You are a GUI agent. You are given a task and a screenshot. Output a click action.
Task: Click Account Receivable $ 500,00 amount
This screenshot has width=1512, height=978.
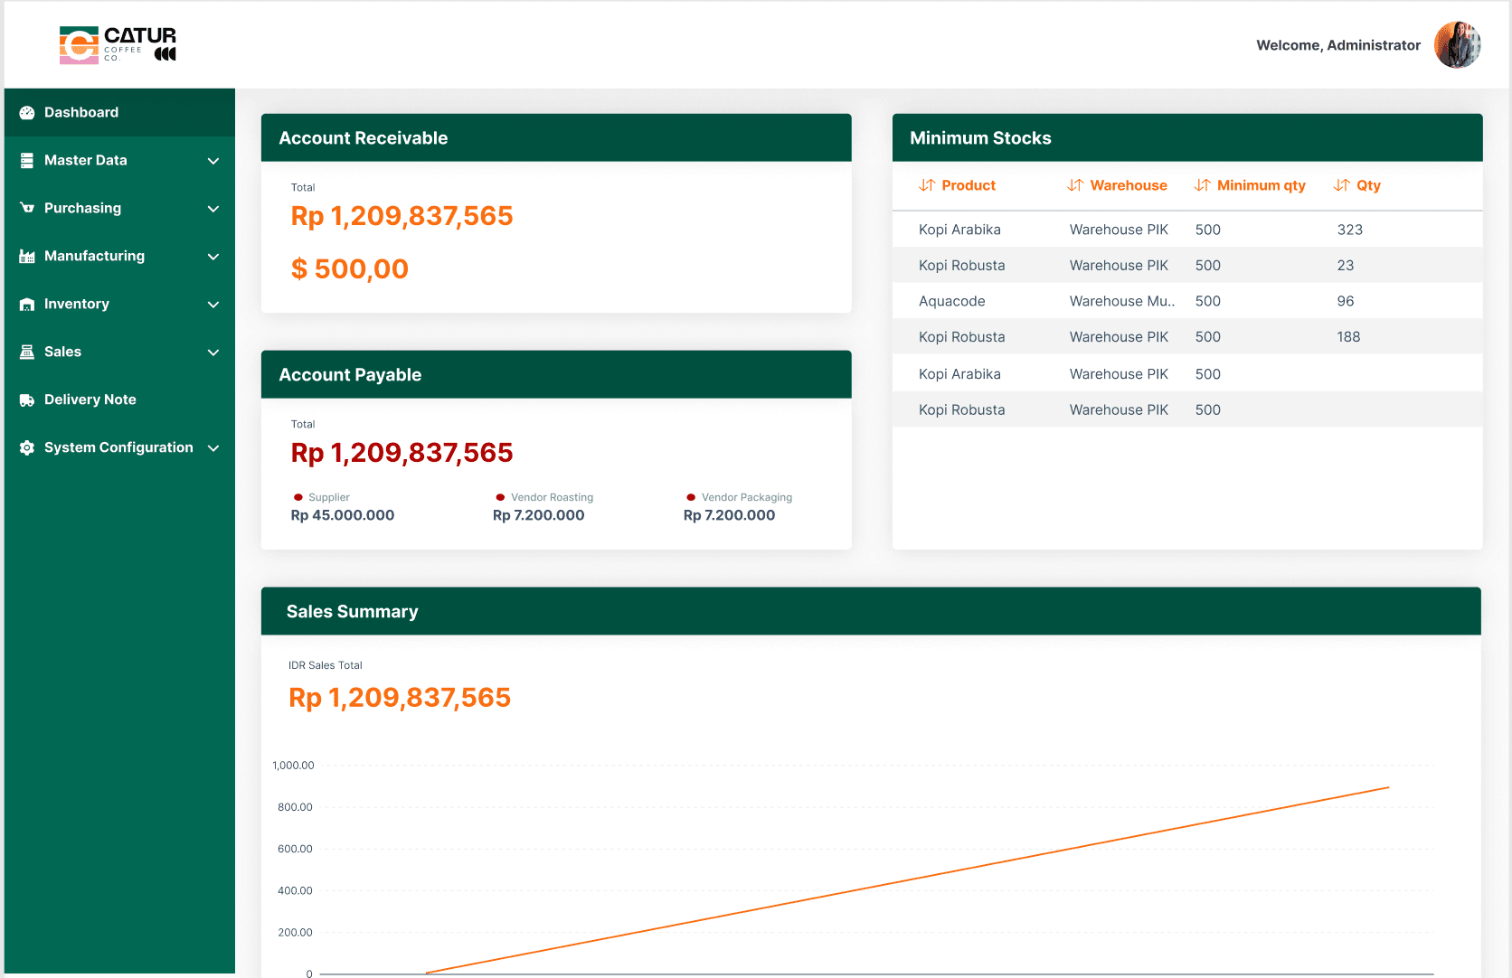tap(350, 269)
